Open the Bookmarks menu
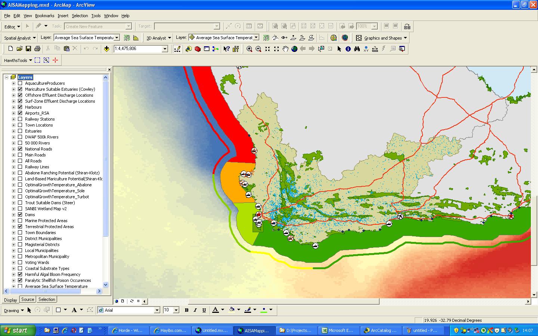538x336 pixels. pos(44,16)
